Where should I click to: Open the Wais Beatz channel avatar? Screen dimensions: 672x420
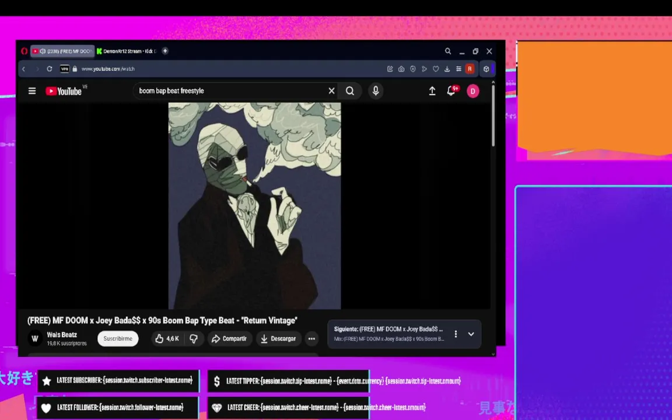pos(36,338)
